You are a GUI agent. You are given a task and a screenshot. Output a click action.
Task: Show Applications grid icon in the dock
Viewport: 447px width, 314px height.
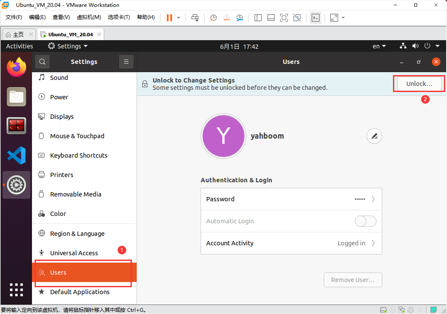16,290
